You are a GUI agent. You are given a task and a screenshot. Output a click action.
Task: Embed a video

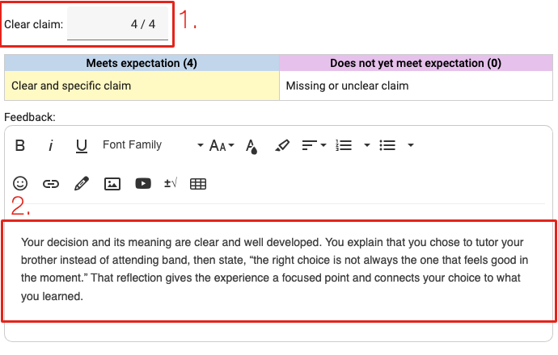(x=143, y=183)
